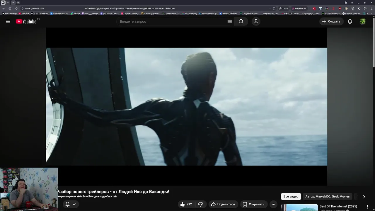Click the "Перевести" translate button
Screen dimensions: 375x211
coord(299,8)
